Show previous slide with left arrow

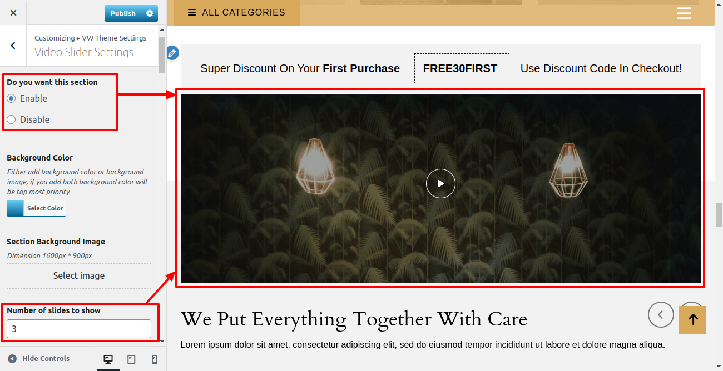[x=661, y=315]
